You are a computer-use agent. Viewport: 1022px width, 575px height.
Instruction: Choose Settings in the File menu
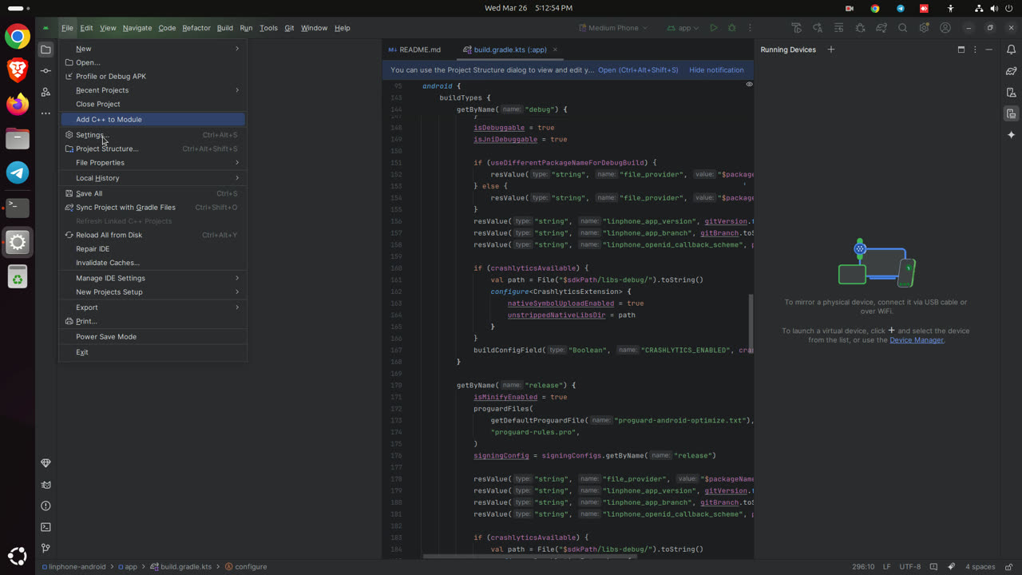point(153,135)
